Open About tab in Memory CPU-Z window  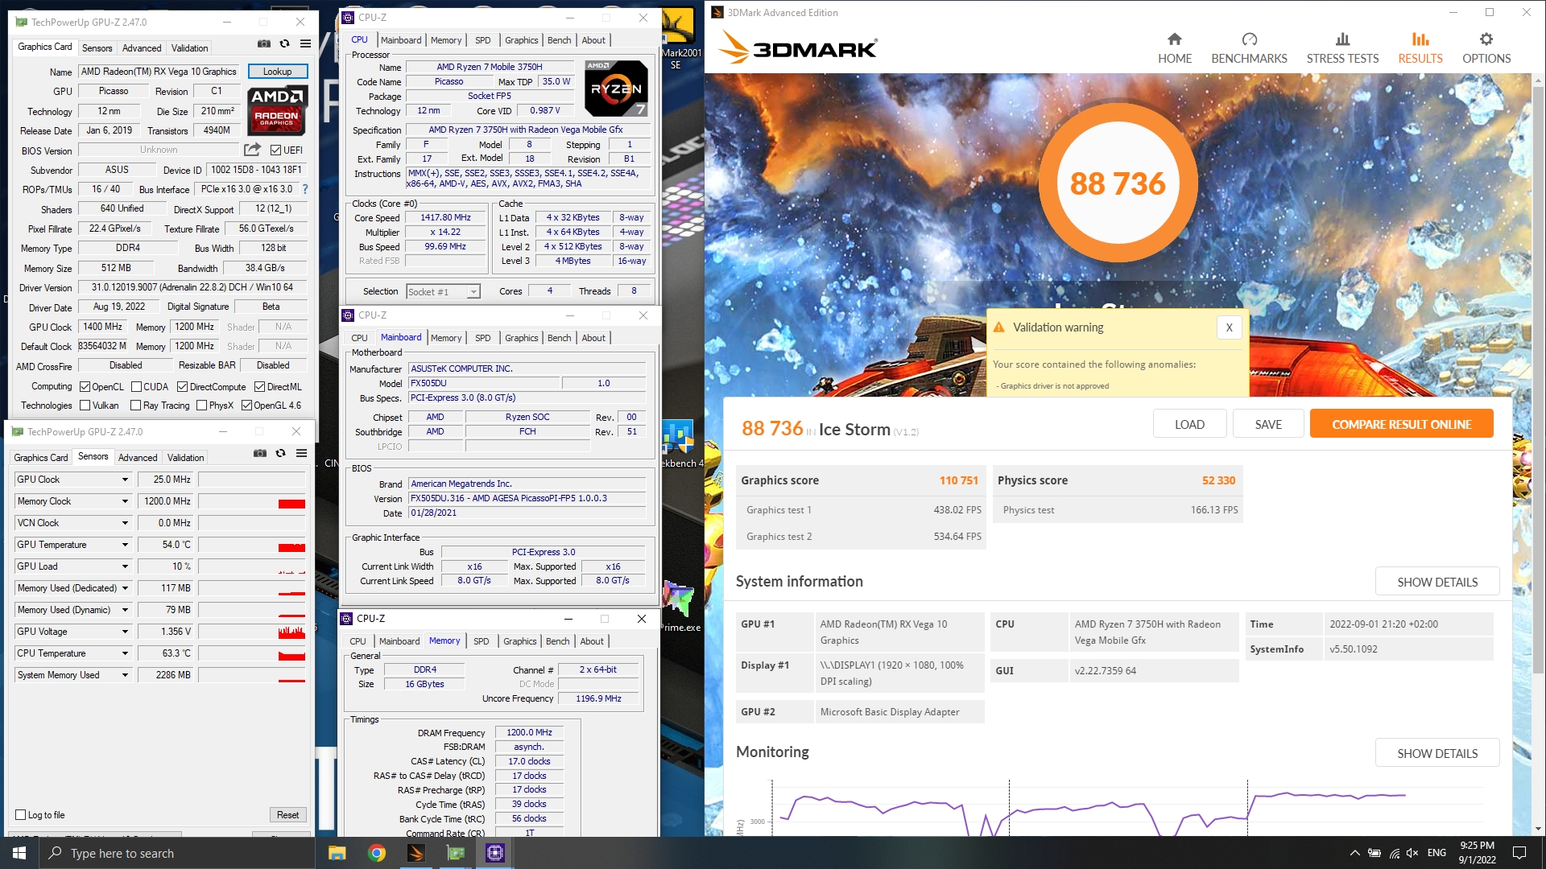[592, 641]
